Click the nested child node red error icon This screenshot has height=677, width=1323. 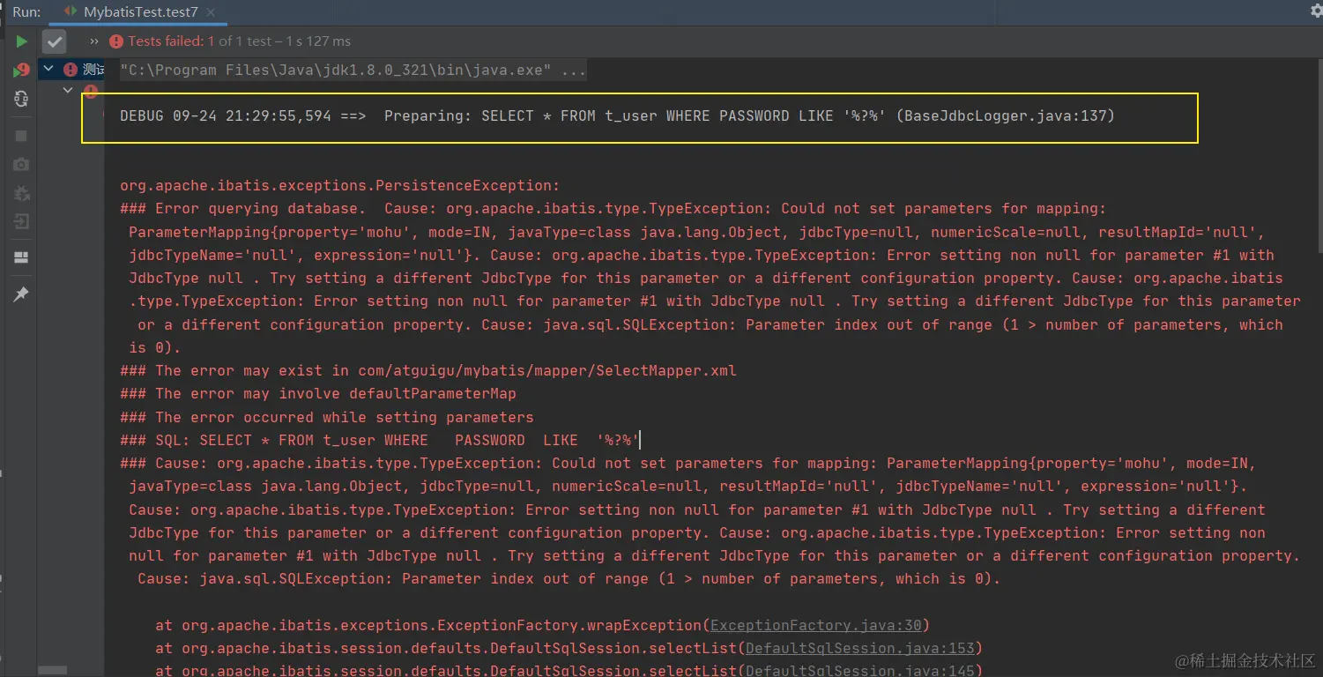click(90, 92)
